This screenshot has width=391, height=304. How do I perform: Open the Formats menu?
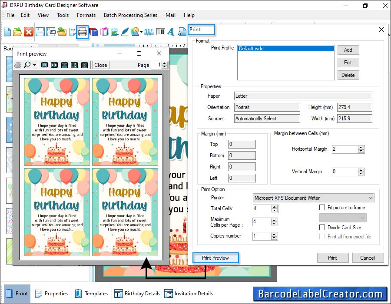pyautogui.click(x=86, y=15)
